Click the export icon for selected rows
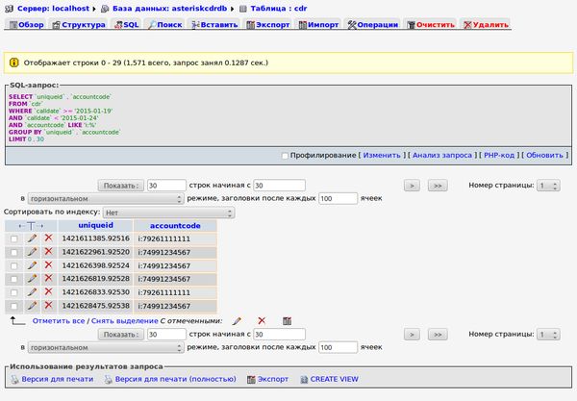The height and width of the screenshot is (401, 577). 287,320
